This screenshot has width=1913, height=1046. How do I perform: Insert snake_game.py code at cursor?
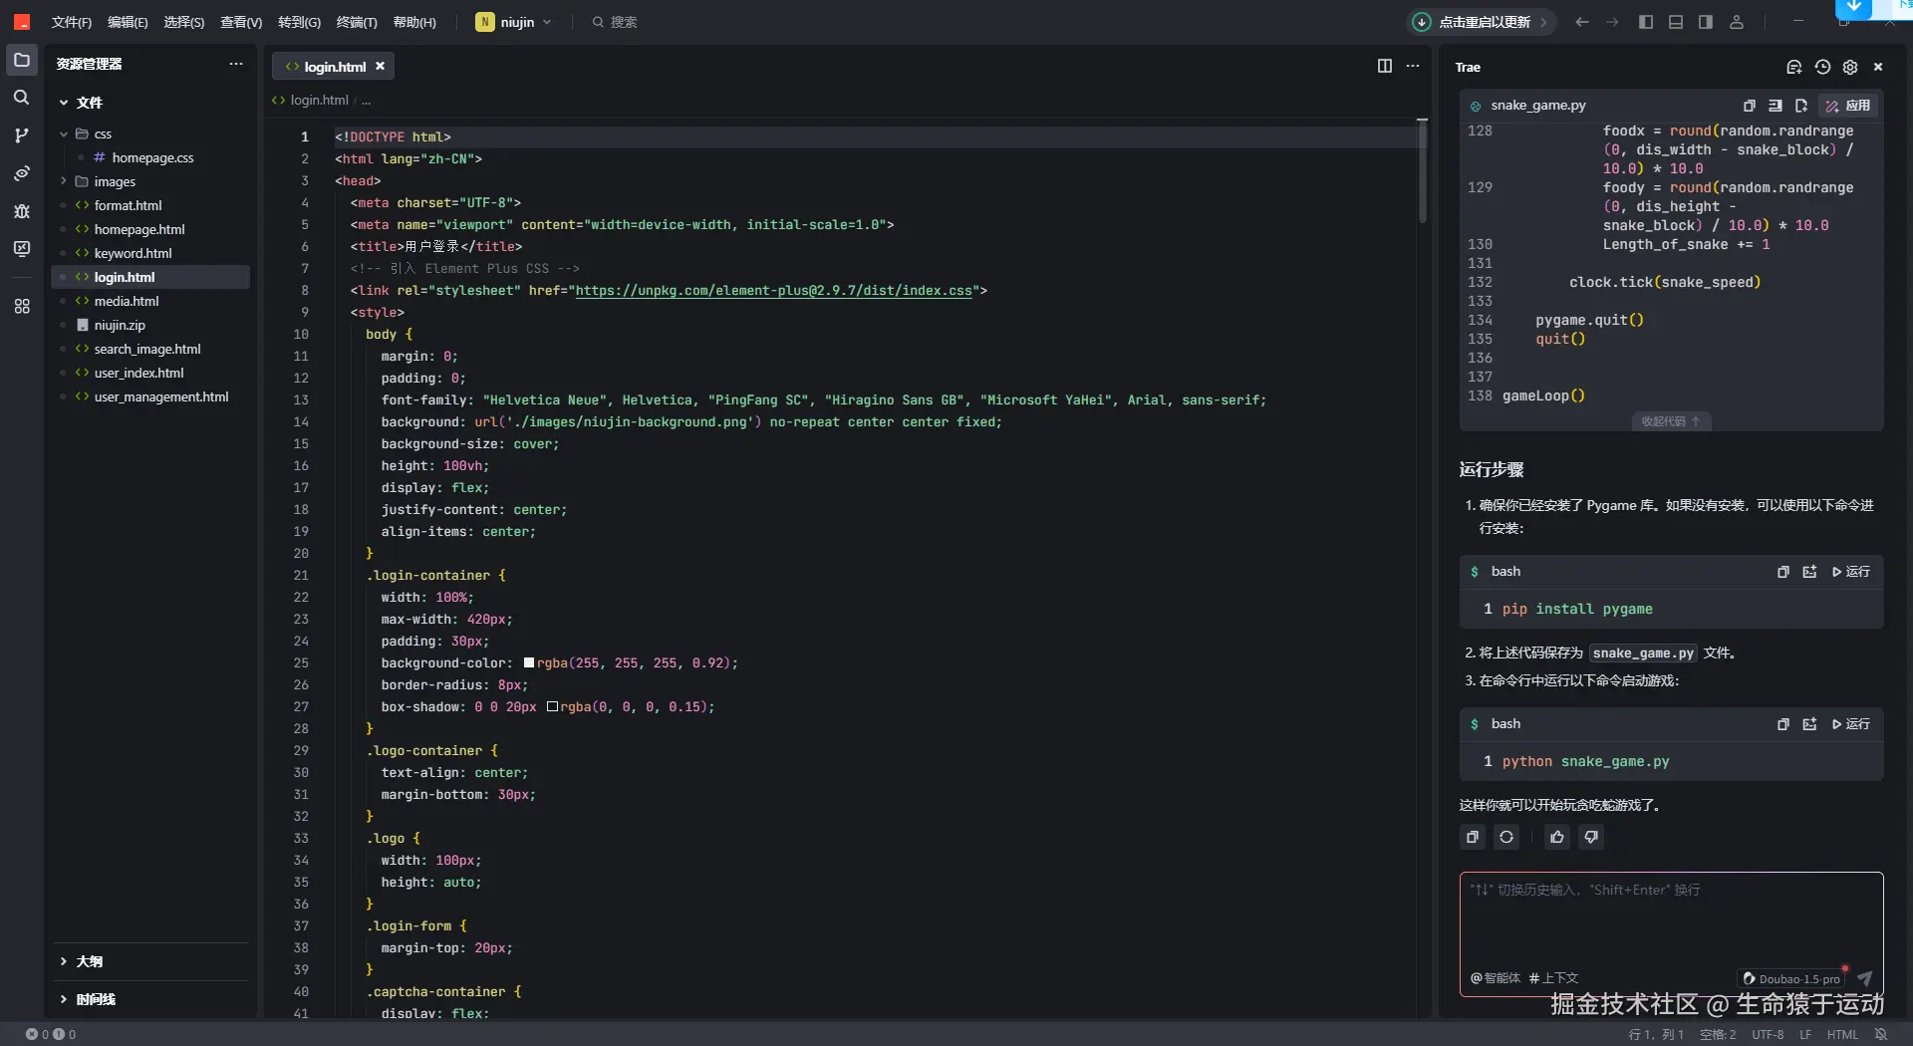click(1776, 106)
